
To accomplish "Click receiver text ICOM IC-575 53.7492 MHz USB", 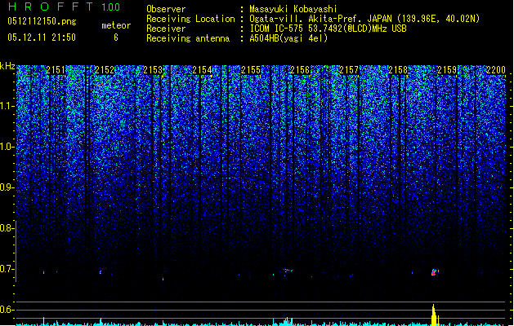I will click(328, 29).
